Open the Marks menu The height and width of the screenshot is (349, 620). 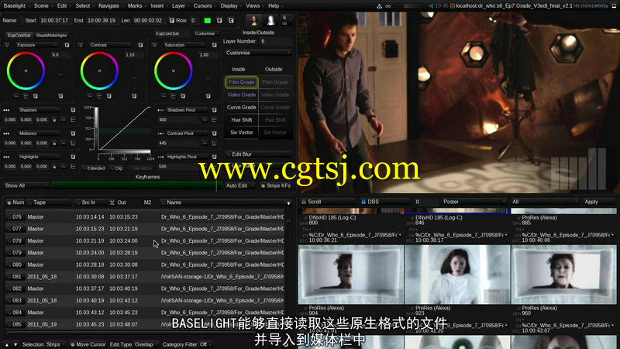pos(135,6)
